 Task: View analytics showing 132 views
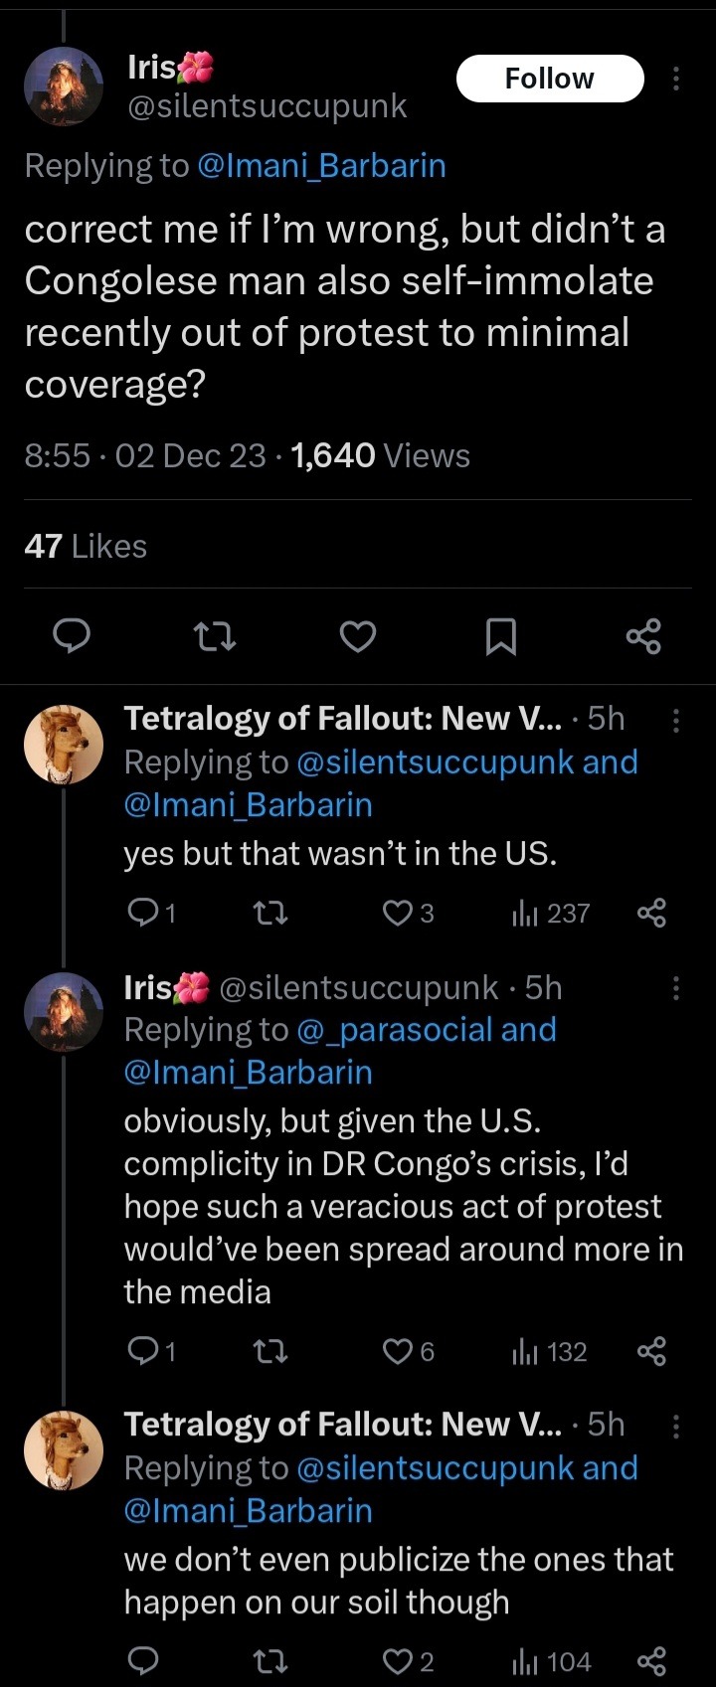(550, 1351)
